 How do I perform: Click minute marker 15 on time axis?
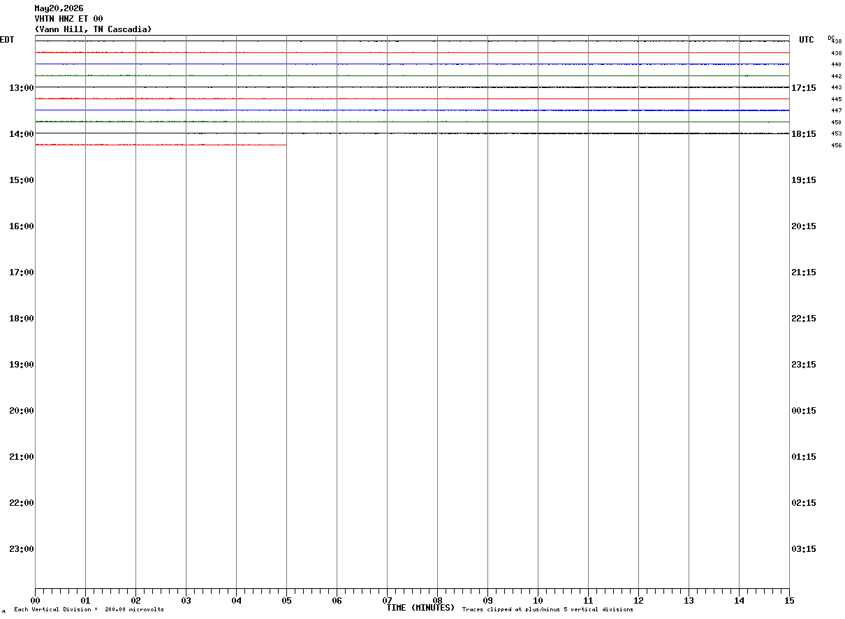[x=789, y=600]
